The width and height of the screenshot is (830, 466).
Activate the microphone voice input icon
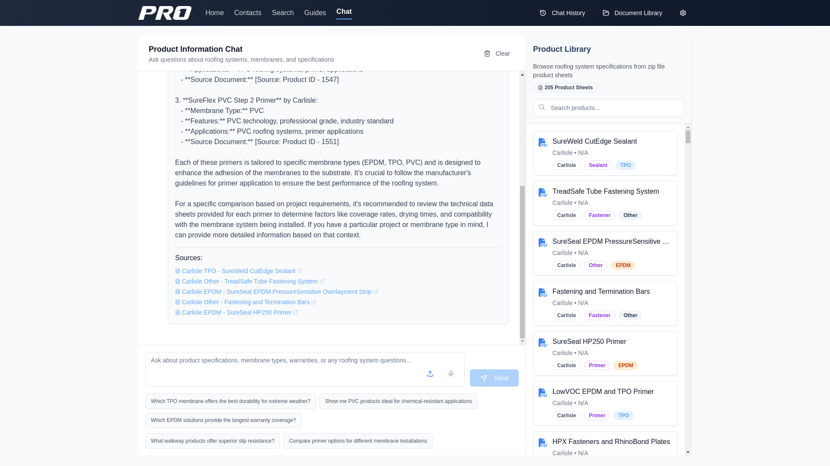451,374
